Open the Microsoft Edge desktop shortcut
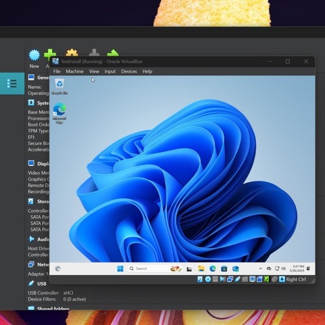325x325 pixels. (60, 114)
